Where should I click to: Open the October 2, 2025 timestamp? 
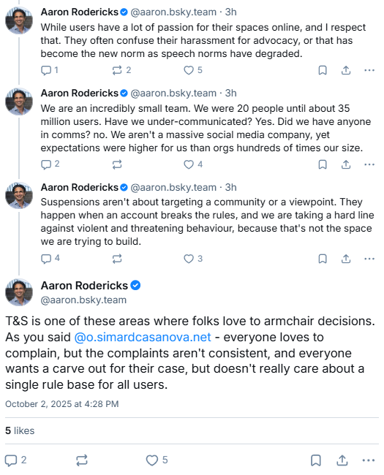coord(62,404)
